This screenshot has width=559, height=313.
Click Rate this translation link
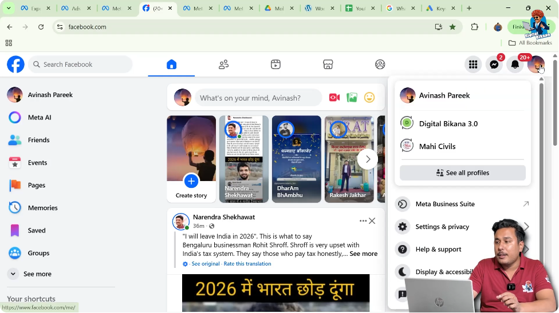(247, 263)
